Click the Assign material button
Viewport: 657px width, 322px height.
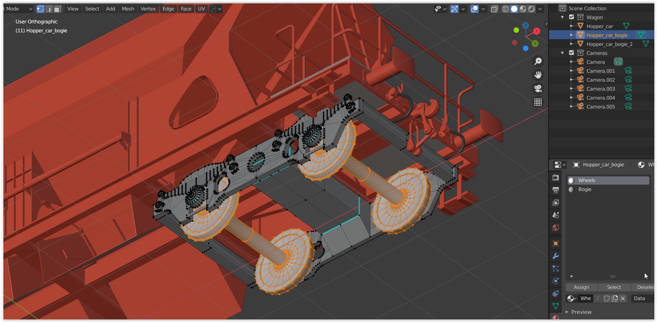pos(581,287)
